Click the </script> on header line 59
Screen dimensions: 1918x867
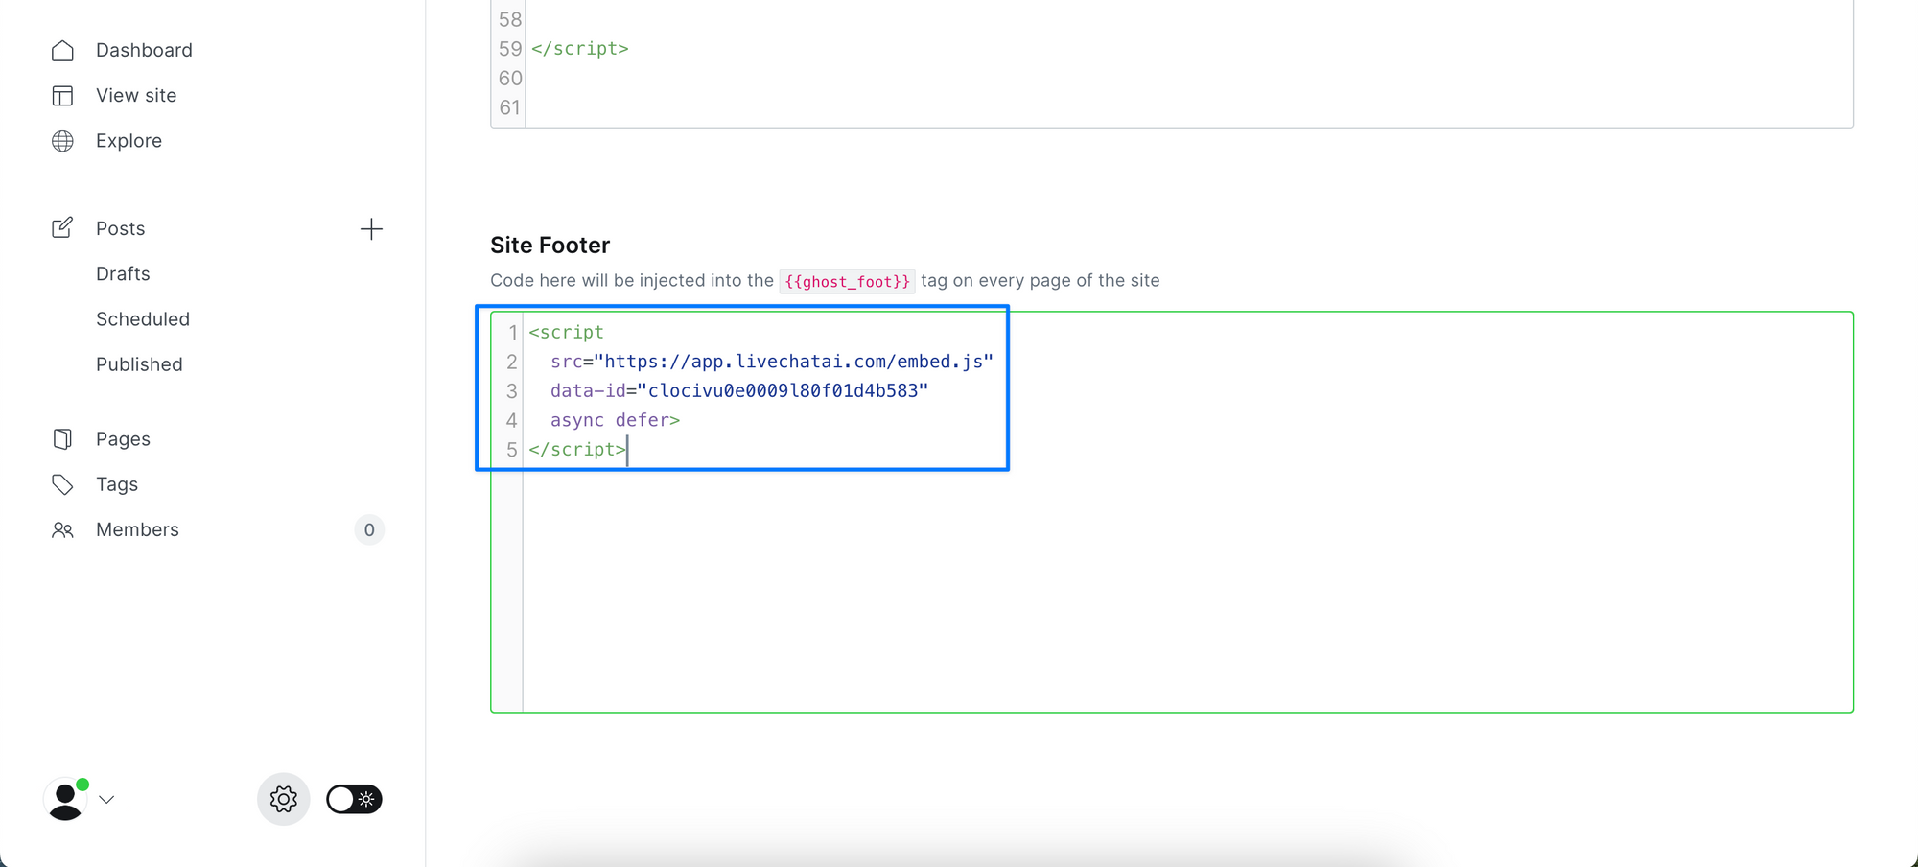pyautogui.click(x=579, y=48)
